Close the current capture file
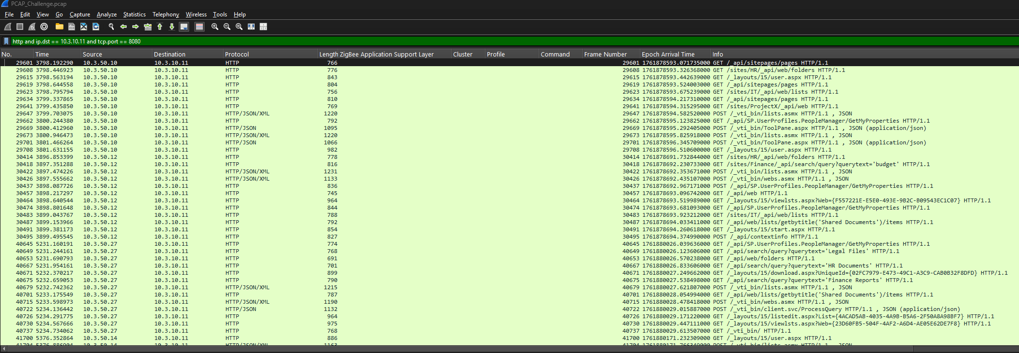This screenshot has height=353, width=1019. [84, 27]
